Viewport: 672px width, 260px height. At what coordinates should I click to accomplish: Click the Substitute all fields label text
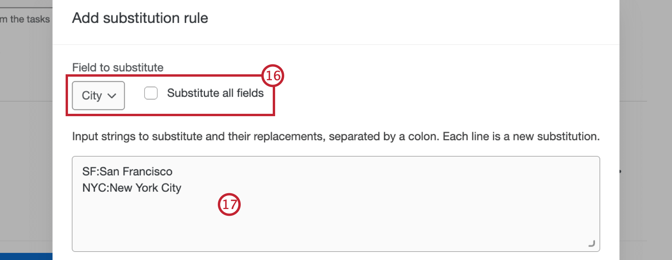click(x=215, y=93)
